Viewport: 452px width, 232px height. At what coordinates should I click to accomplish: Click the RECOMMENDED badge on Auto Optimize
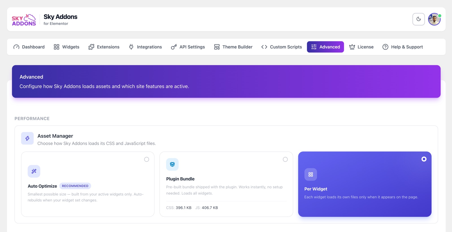(75, 186)
